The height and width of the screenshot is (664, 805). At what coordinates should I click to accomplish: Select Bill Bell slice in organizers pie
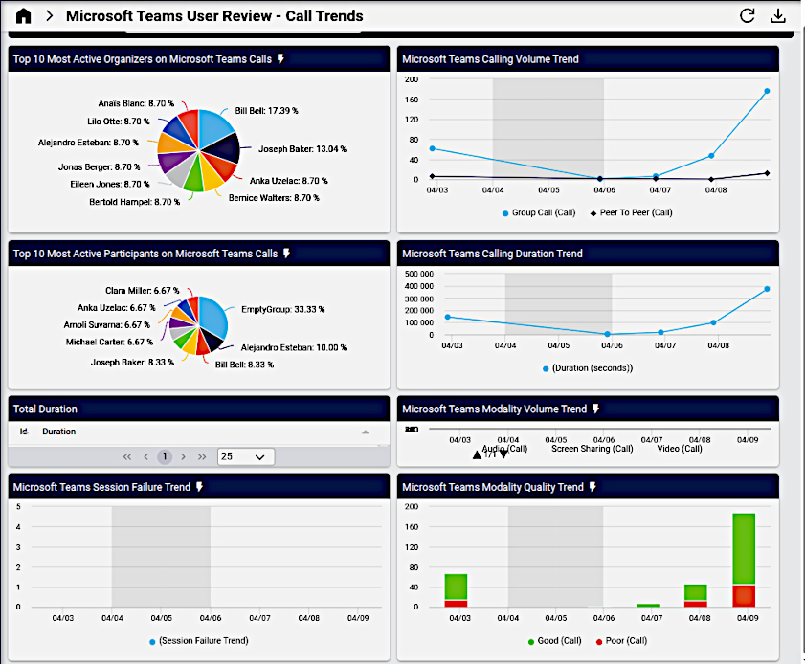(x=212, y=128)
